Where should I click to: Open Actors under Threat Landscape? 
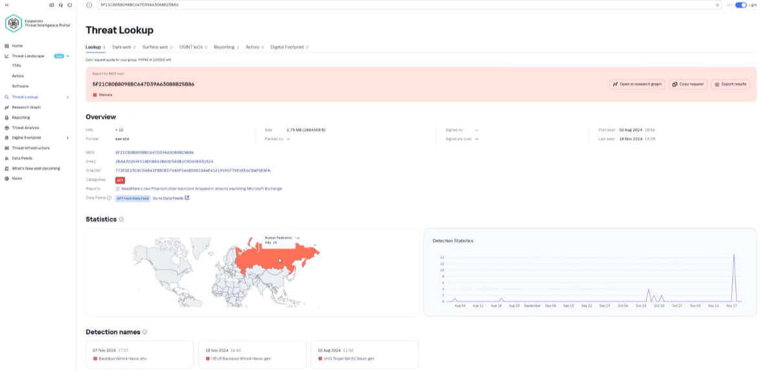(18, 76)
